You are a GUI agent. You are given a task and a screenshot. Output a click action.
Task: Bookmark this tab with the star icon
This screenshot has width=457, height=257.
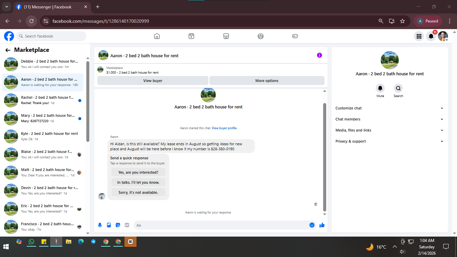(x=402, y=21)
